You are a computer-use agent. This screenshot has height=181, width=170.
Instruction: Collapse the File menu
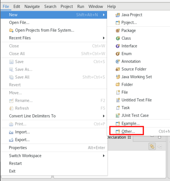pyautogui.click(x=6, y=7)
